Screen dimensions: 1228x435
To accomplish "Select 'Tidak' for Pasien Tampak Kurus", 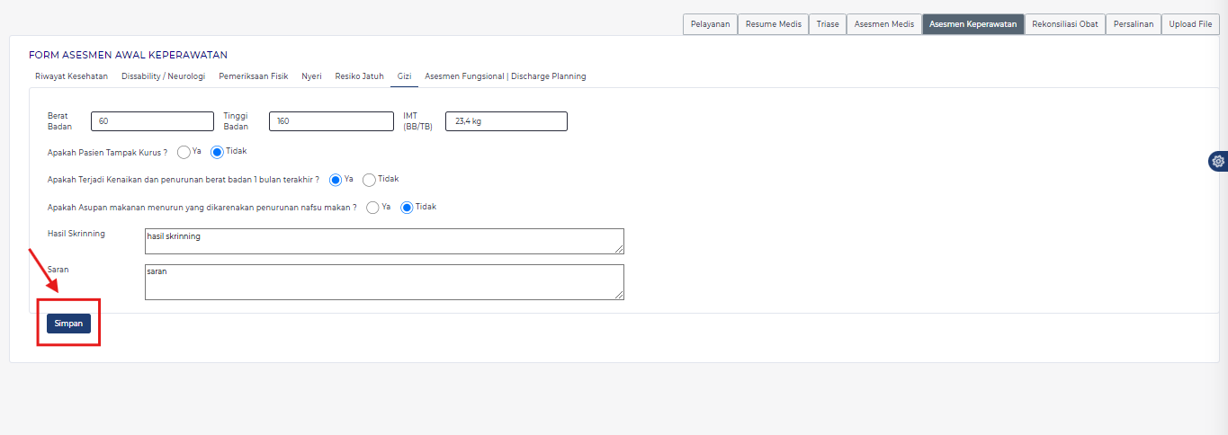I will click(217, 152).
